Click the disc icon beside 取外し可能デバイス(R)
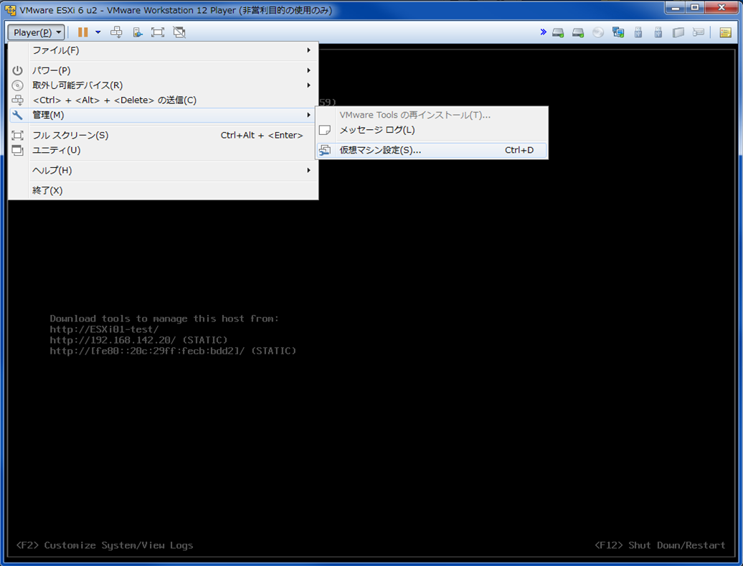This screenshot has width=743, height=566. [17, 85]
